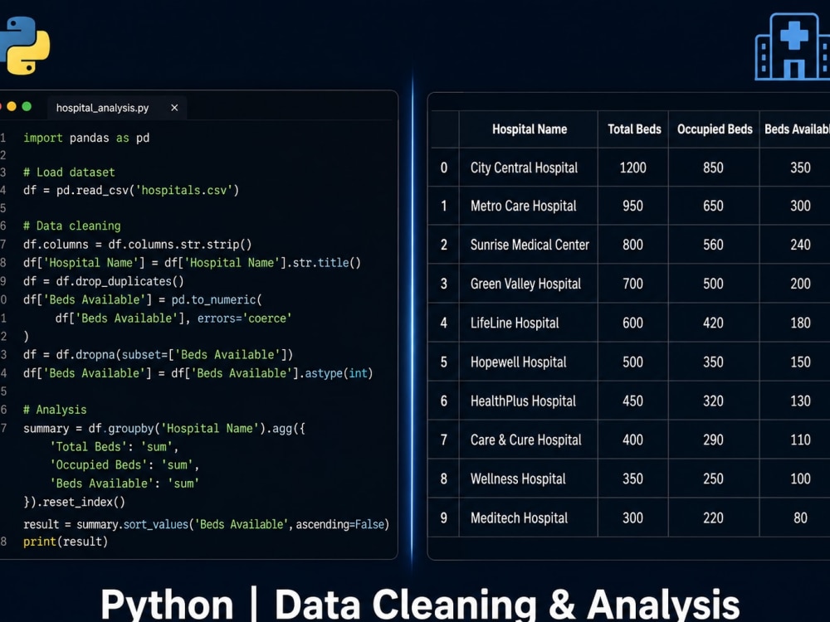Viewport: 830px width, 622px height.
Task: Click the astype(int) code line
Action: [x=198, y=373]
